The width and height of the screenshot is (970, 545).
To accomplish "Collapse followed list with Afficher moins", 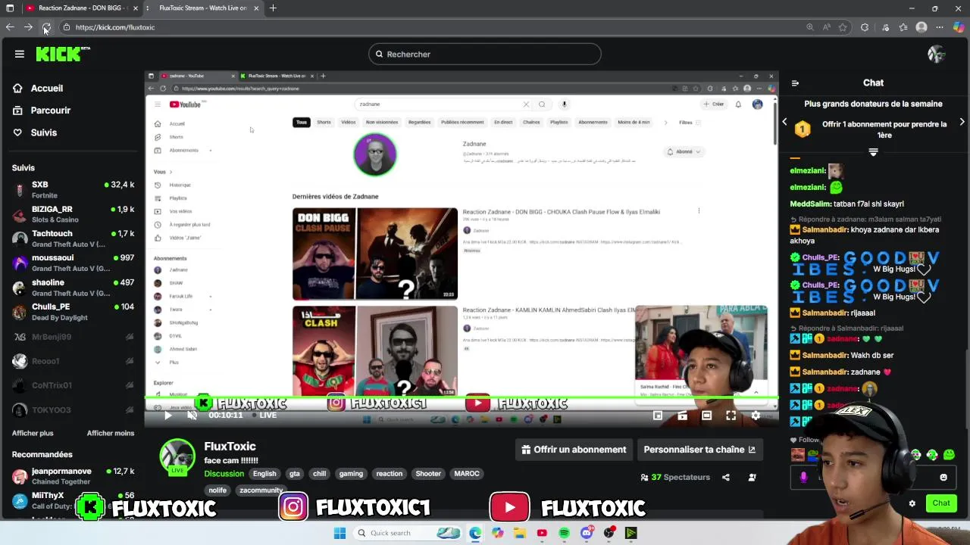I will click(111, 434).
